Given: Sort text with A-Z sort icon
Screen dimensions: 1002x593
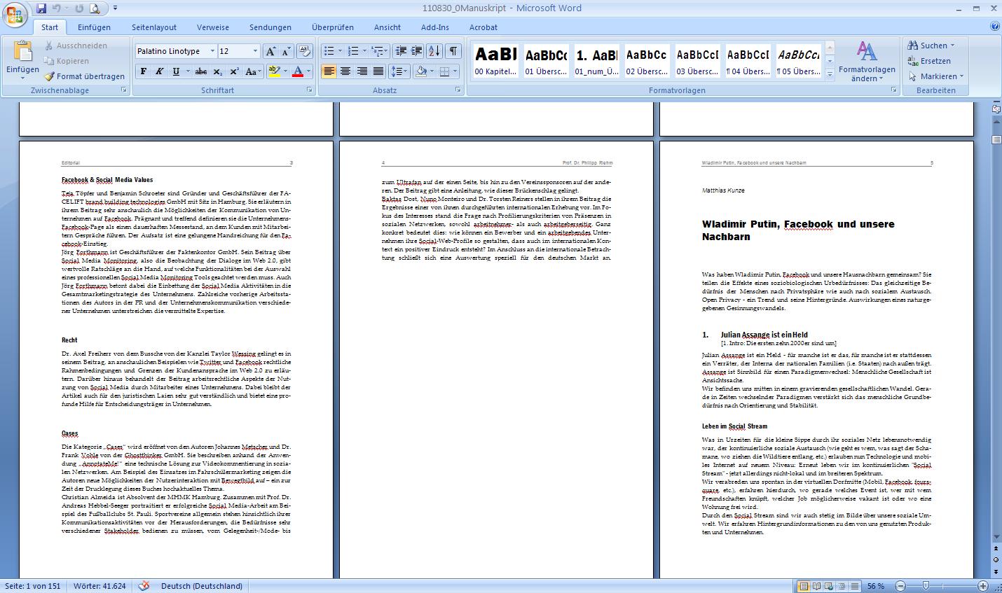Looking at the screenshot, I should point(434,51).
